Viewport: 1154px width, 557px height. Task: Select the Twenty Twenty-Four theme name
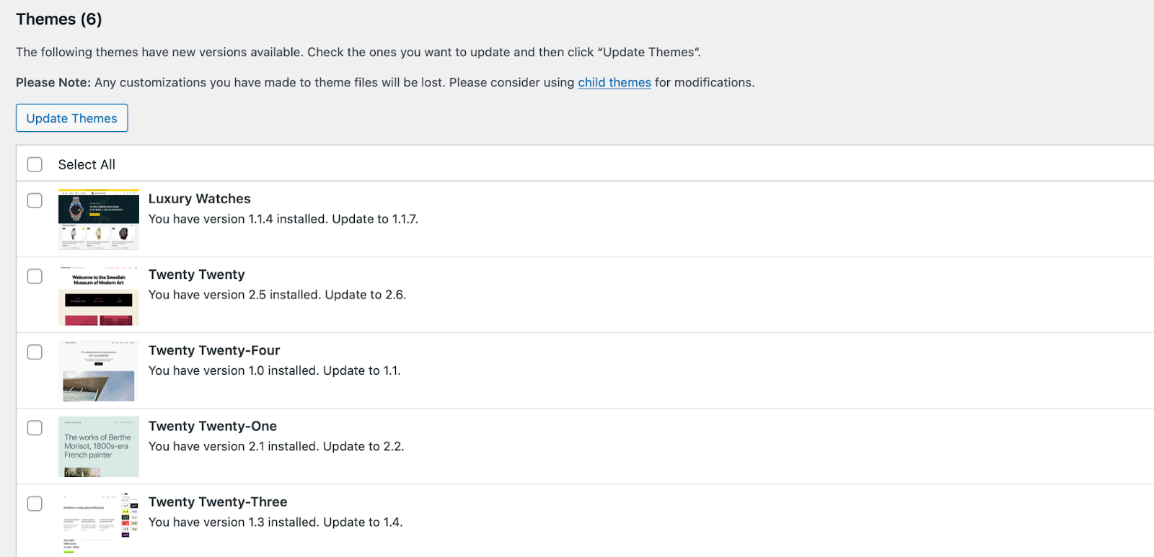point(213,350)
